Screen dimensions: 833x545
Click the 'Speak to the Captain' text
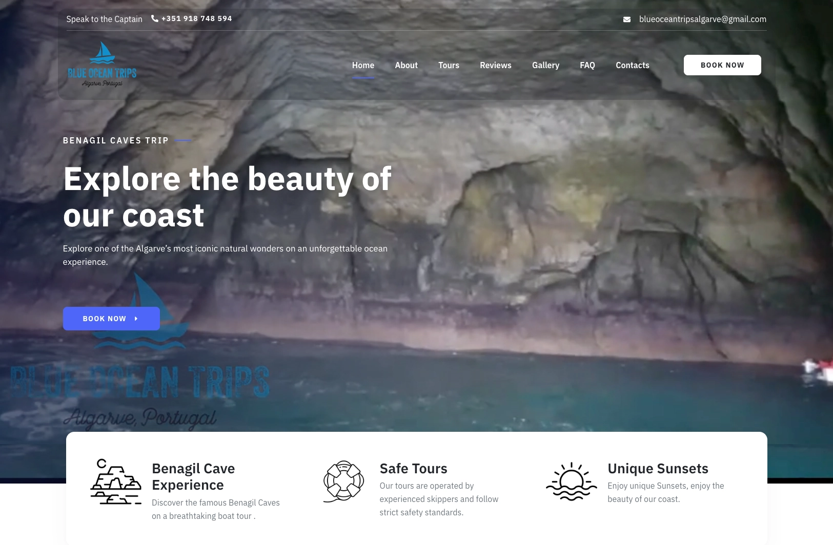(x=104, y=19)
